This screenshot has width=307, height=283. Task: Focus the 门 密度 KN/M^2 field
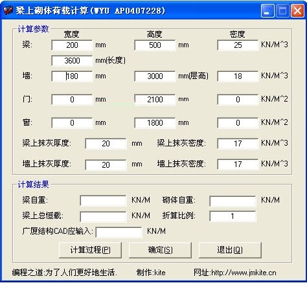pos(238,100)
